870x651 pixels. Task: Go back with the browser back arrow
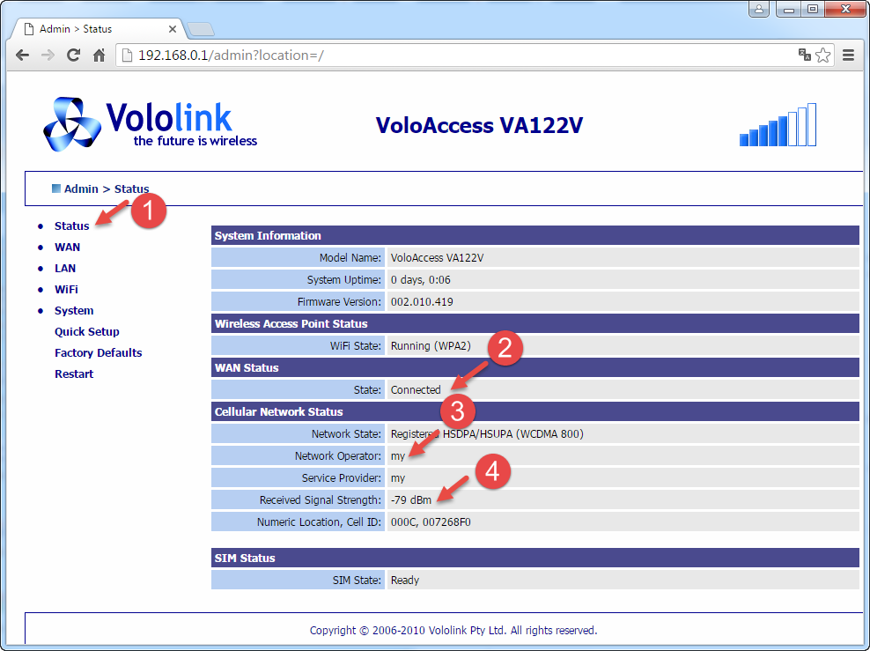[x=22, y=55]
